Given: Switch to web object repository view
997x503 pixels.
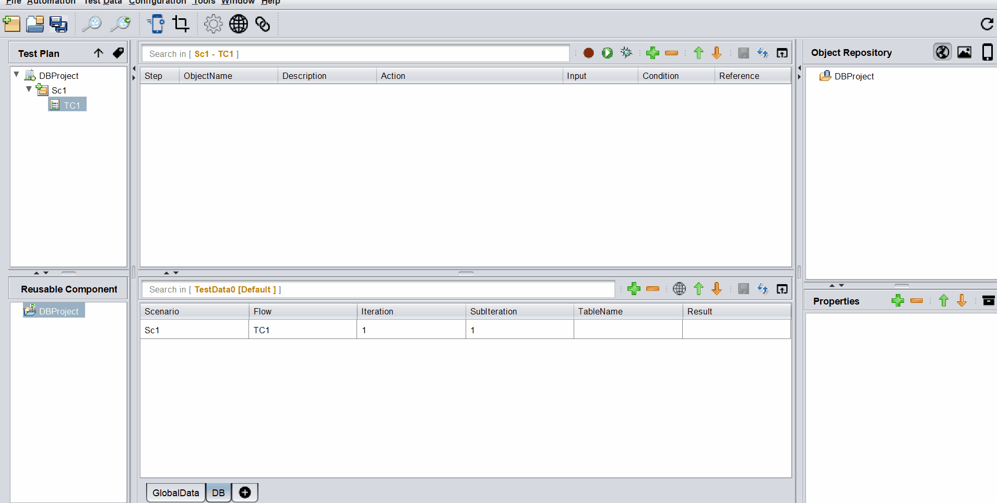Looking at the screenshot, I should 942,52.
